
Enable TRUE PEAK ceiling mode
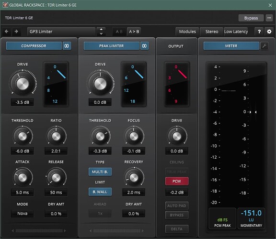tap(177, 172)
